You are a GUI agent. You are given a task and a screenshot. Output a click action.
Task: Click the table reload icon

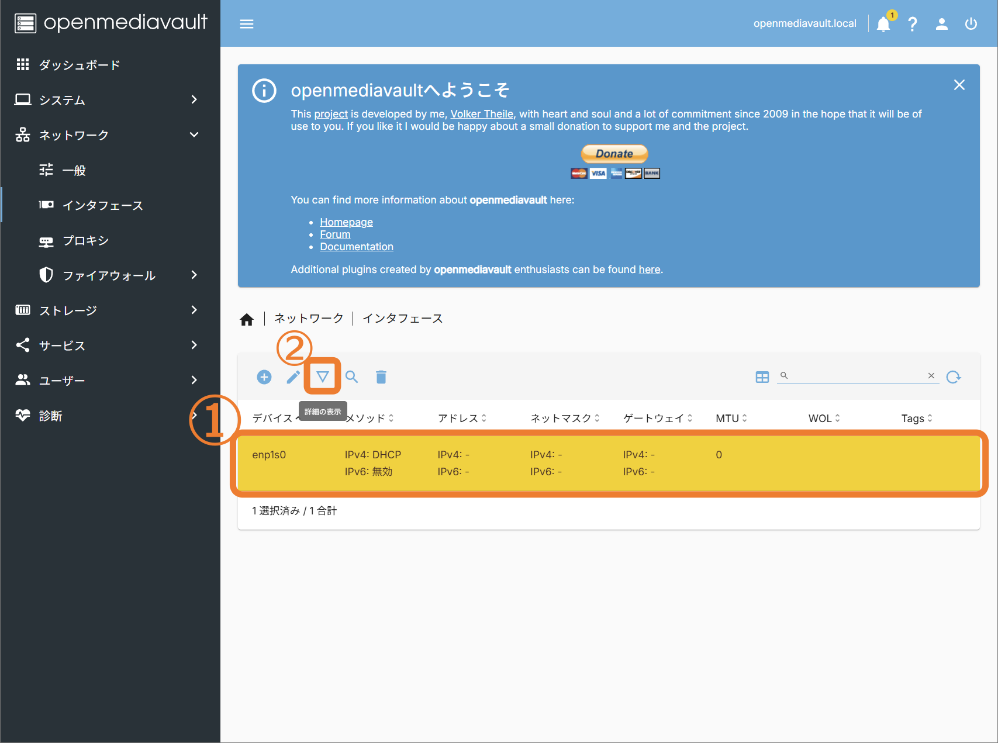pos(954,377)
